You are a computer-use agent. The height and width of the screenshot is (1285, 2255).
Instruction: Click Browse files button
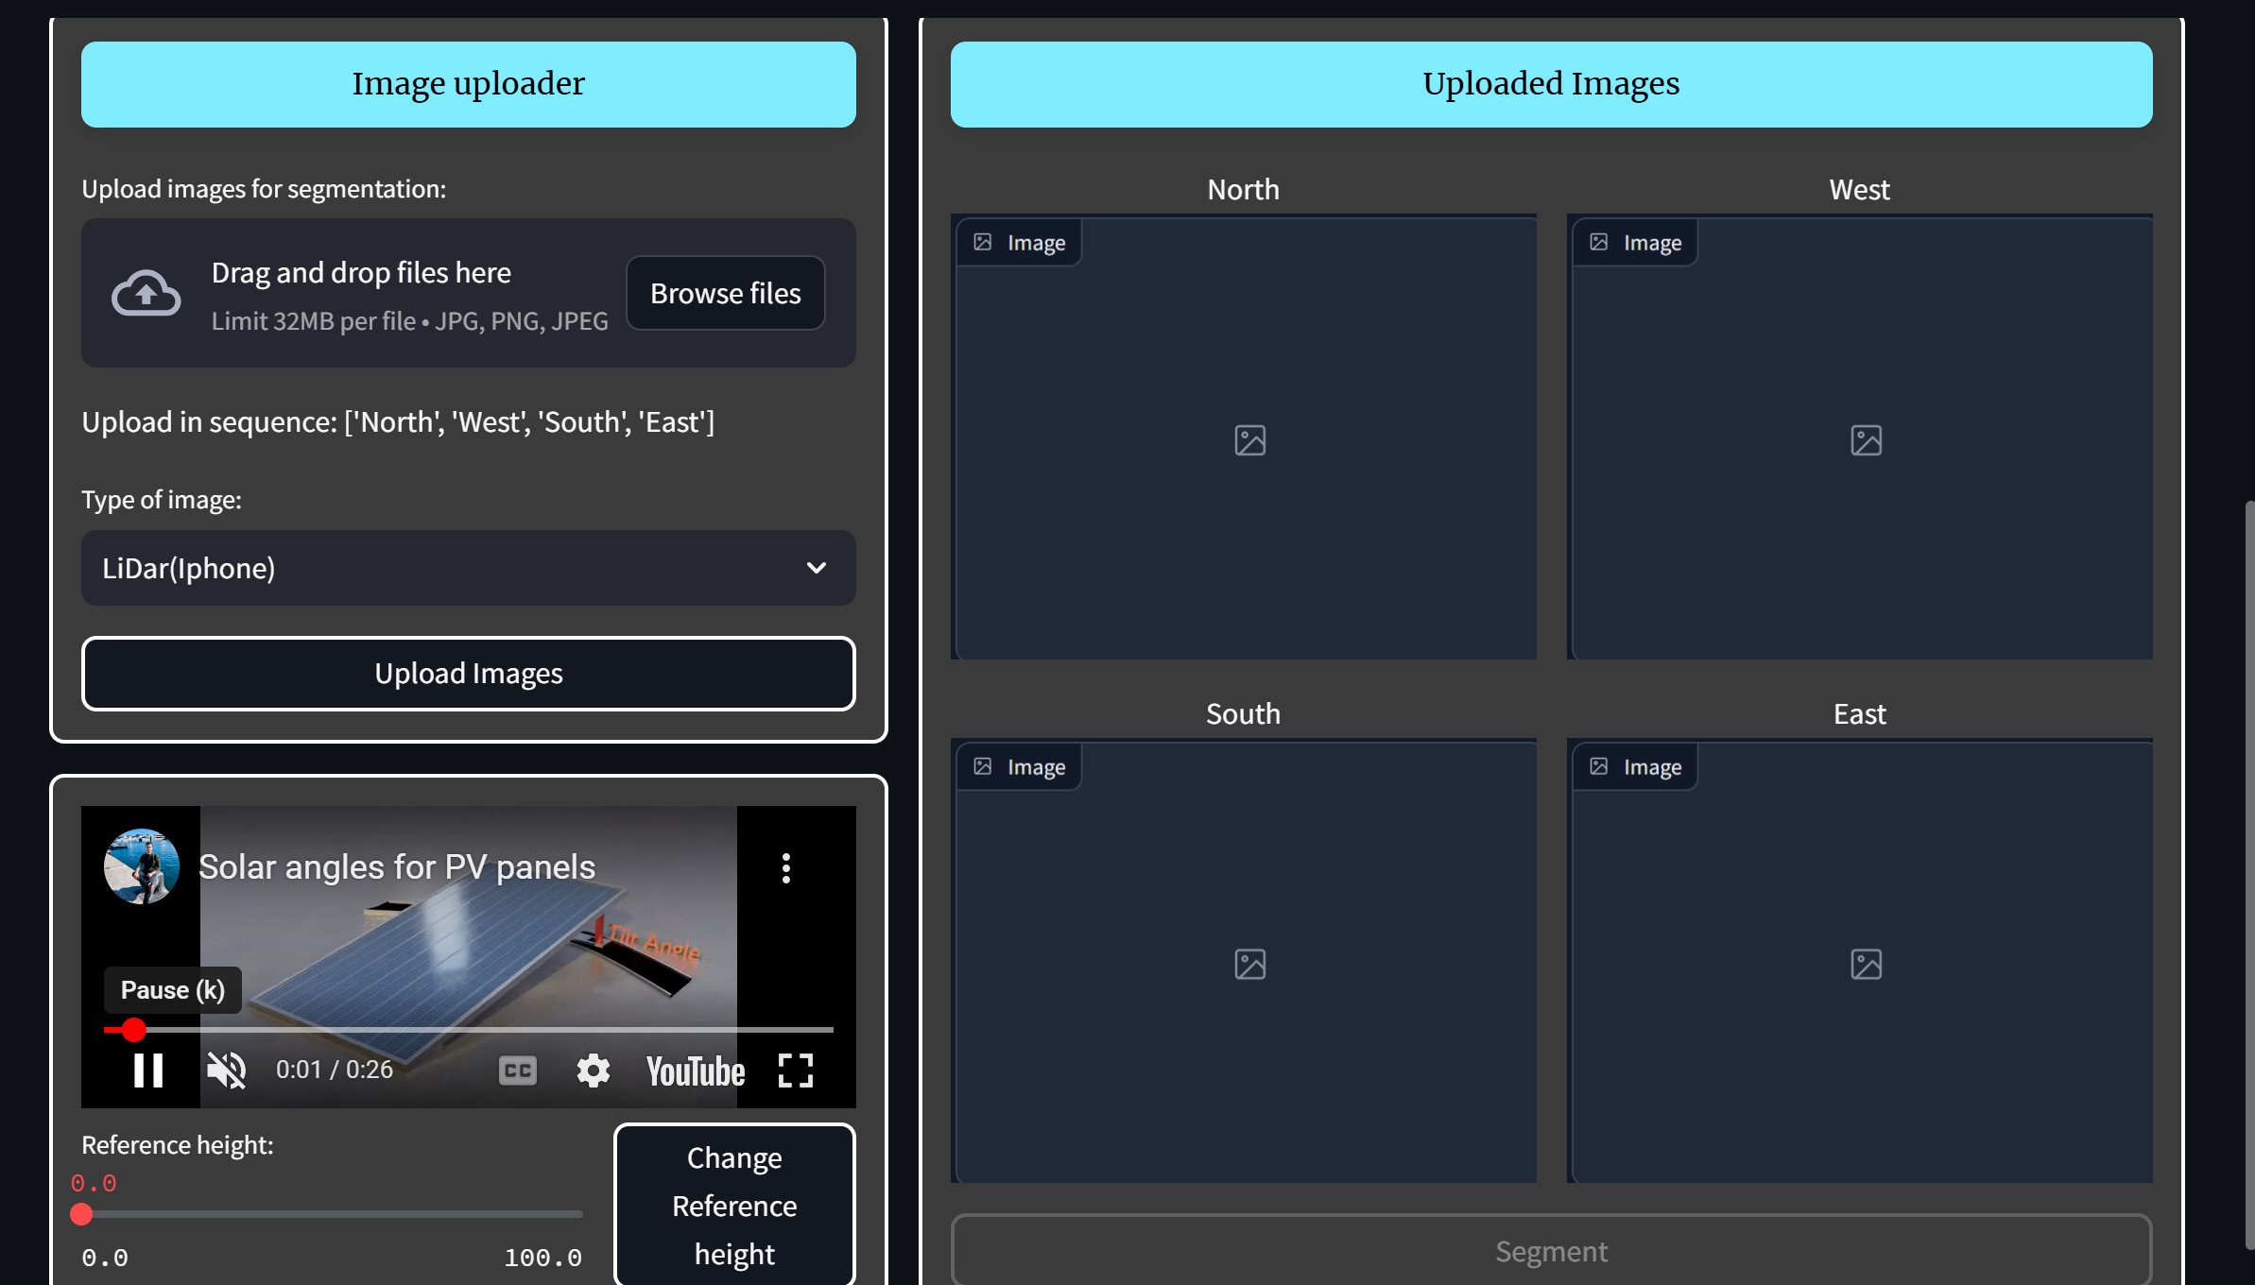[x=725, y=293]
